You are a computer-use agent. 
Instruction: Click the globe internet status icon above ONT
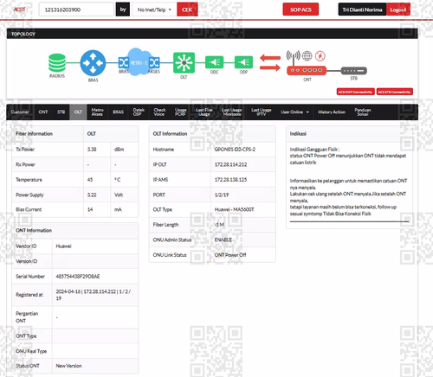(307, 56)
